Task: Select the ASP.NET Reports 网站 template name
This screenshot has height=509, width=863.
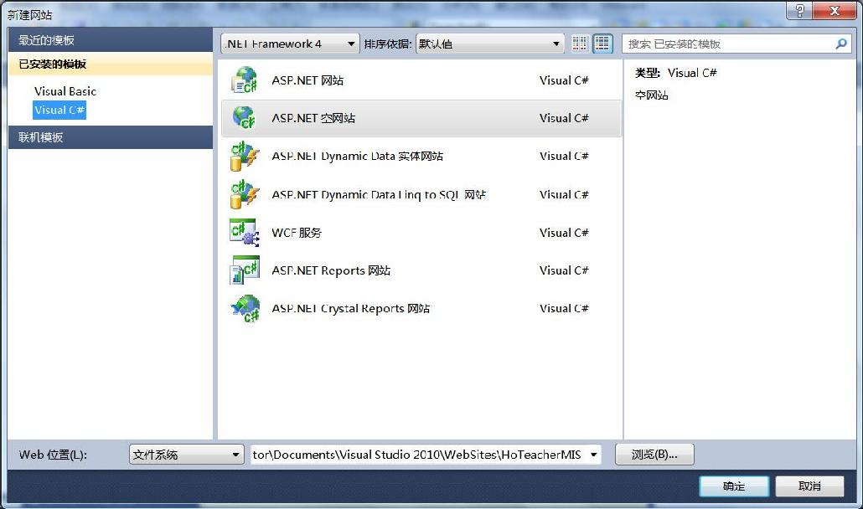Action: (x=331, y=270)
